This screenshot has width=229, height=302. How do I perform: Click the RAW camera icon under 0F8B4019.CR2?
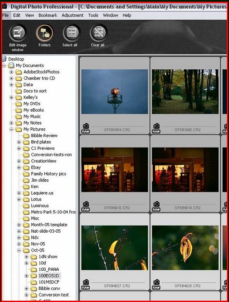pyautogui.click(x=156, y=207)
